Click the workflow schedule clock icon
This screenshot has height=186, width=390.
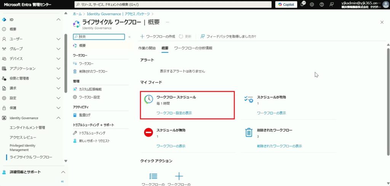click(149, 99)
